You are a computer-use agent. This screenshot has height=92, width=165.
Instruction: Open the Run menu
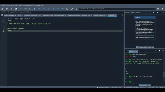(16, 5)
